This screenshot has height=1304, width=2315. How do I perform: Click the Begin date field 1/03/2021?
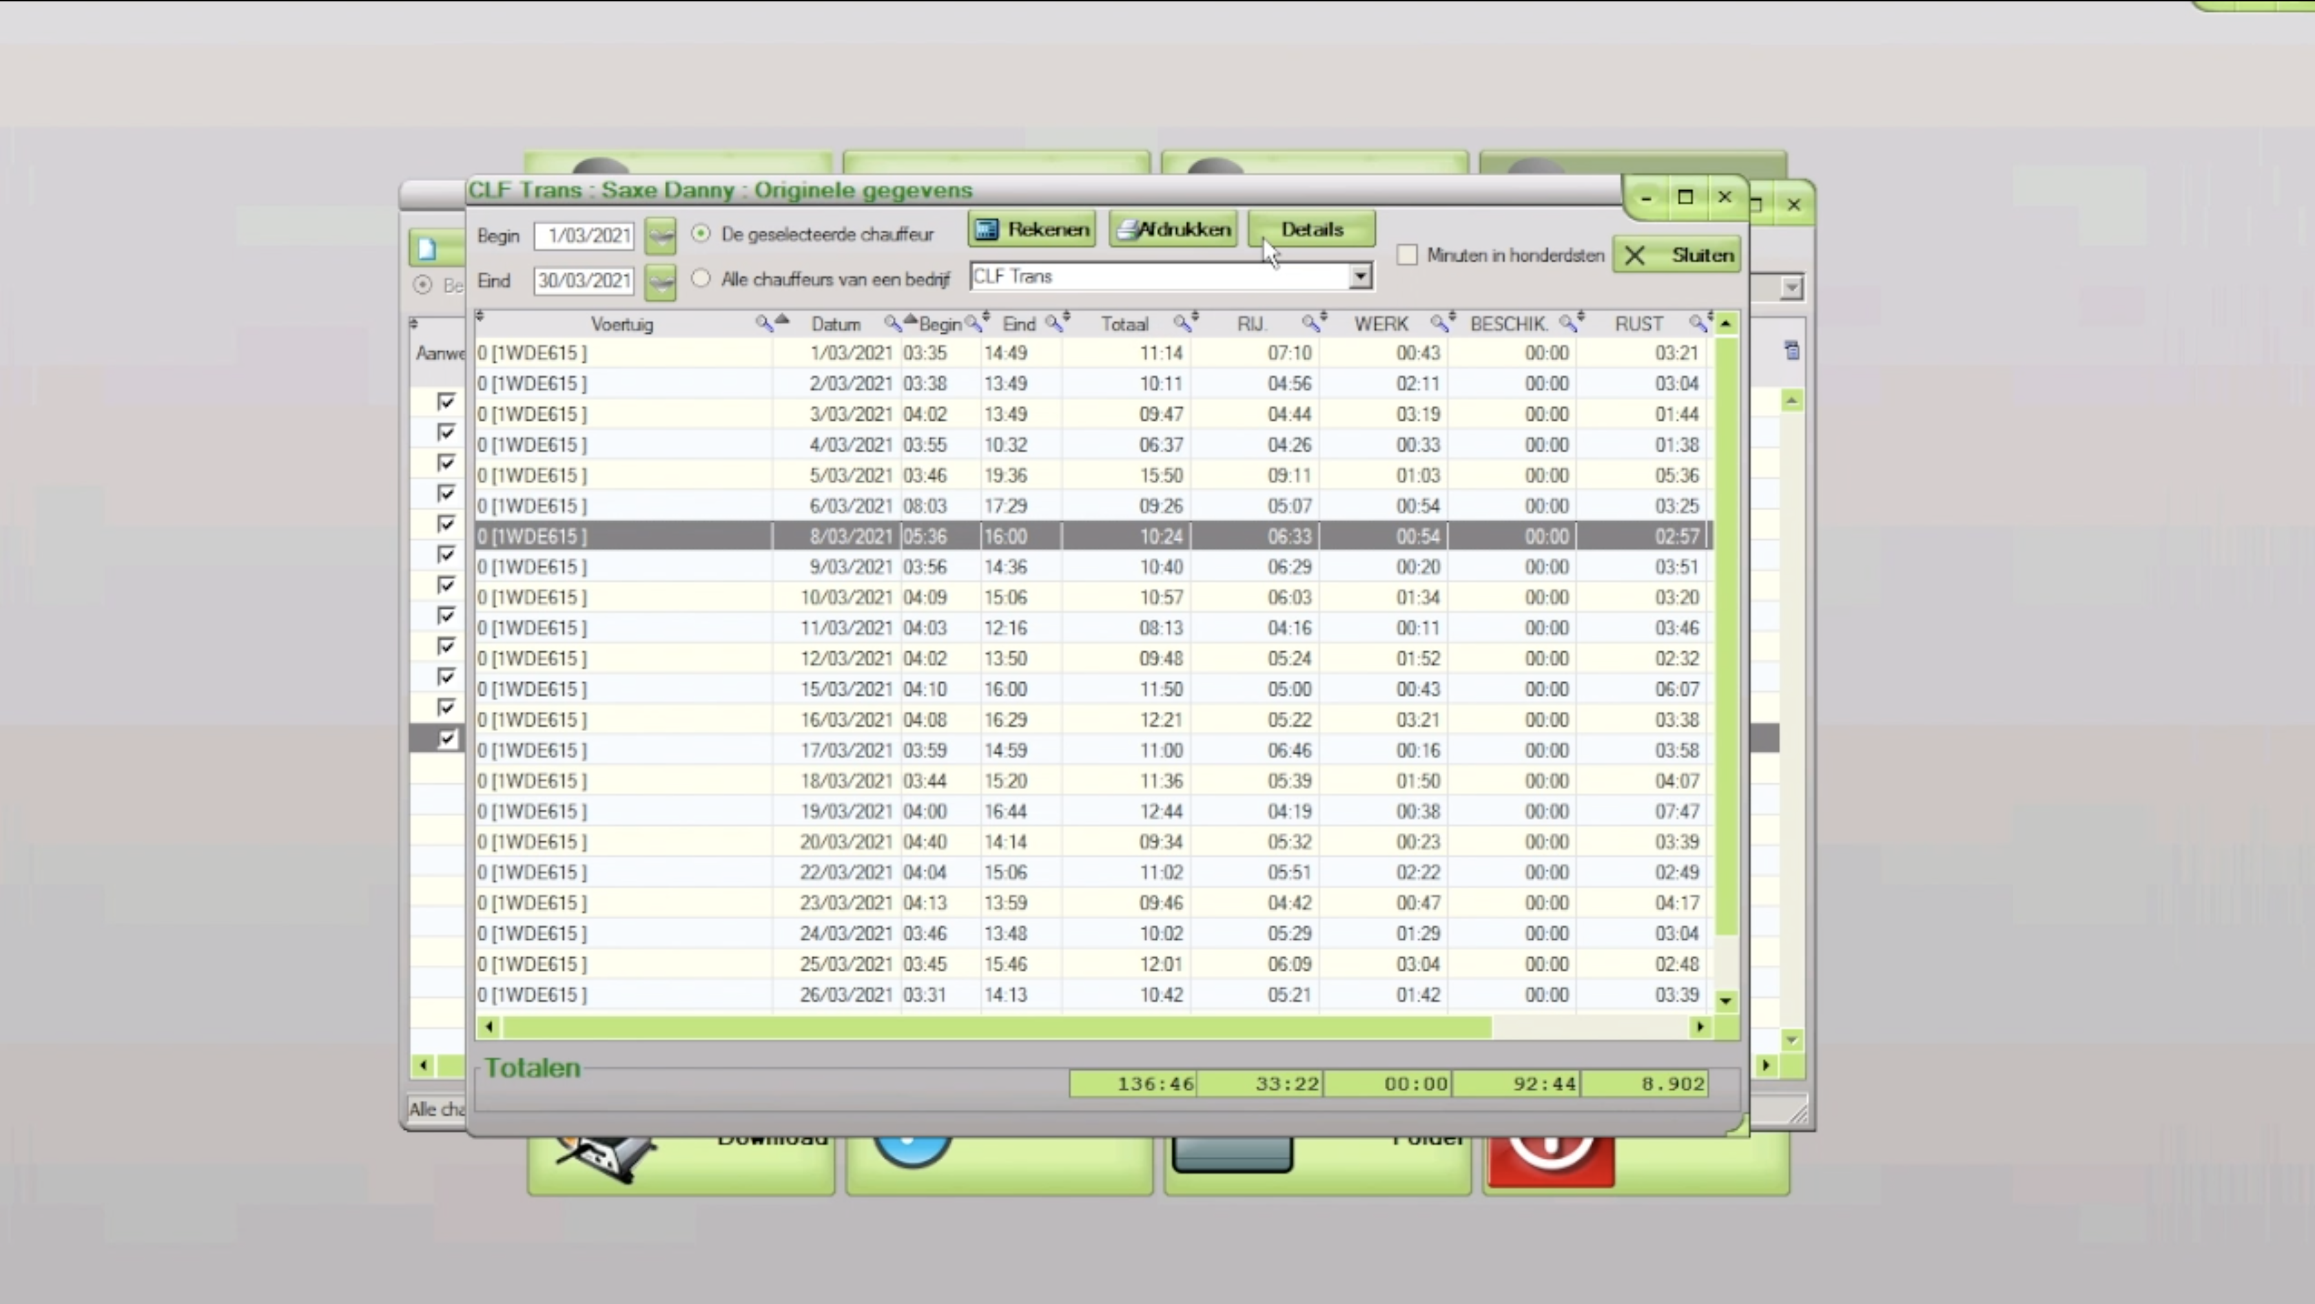tap(584, 235)
